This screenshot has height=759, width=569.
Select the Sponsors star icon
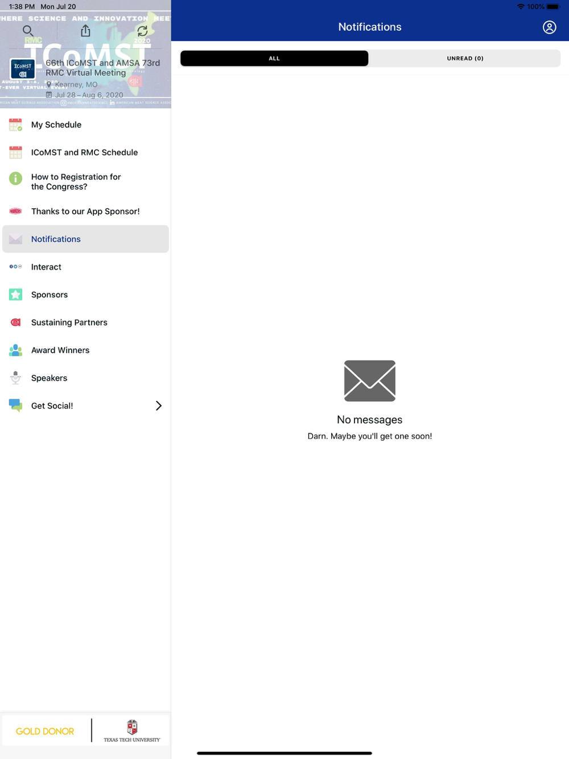[x=15, y=295]
